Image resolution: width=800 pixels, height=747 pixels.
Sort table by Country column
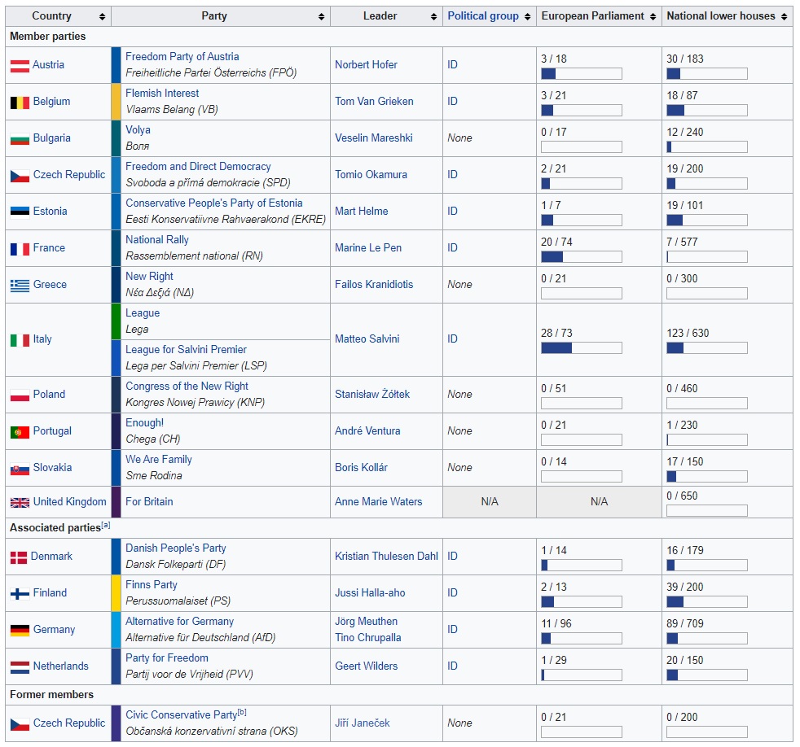[102, 17]
